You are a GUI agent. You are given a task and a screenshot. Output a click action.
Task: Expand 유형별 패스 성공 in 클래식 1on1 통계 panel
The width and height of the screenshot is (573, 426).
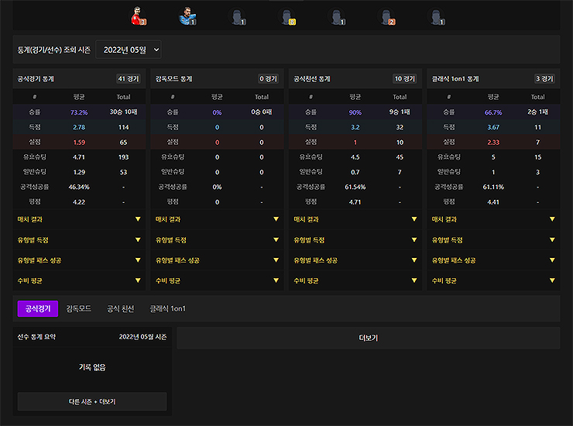click(x=493, y=260)
